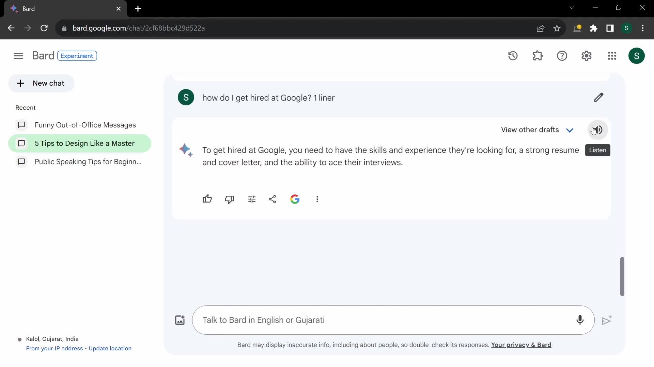The image size is (654, 367).
Task: Click the tune/adjust sliders icon
Action: [x=251, y=199]
